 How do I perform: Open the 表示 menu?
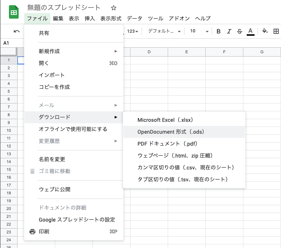(x=74, y=19)
